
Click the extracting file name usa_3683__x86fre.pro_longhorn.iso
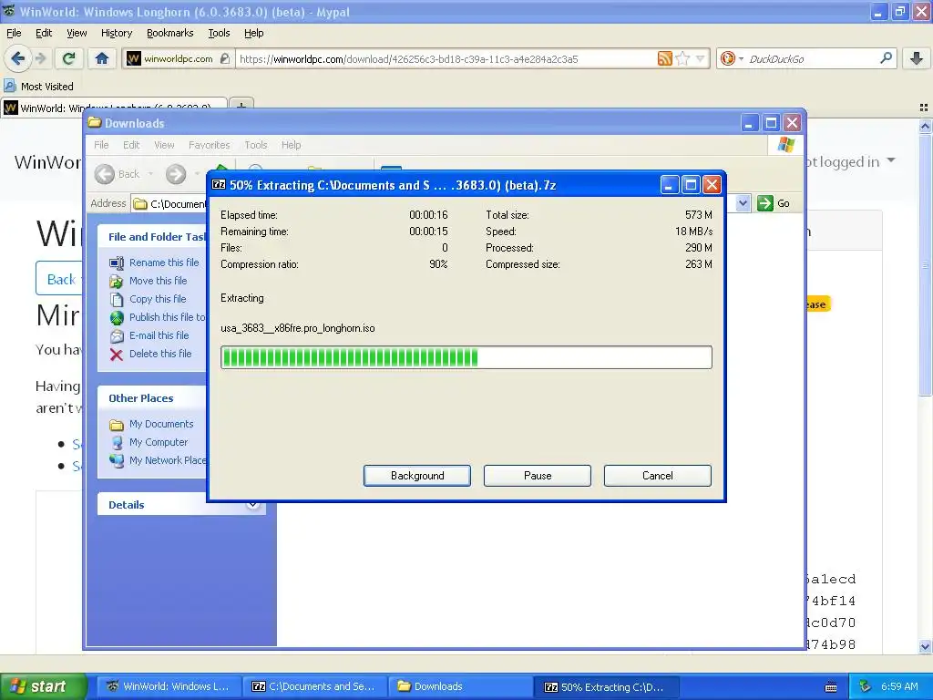pos(298,328)
